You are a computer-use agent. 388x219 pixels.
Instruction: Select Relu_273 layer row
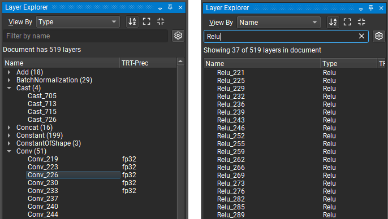295,183
